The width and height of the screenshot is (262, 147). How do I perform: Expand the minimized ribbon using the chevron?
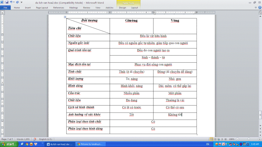click(256, 8)
